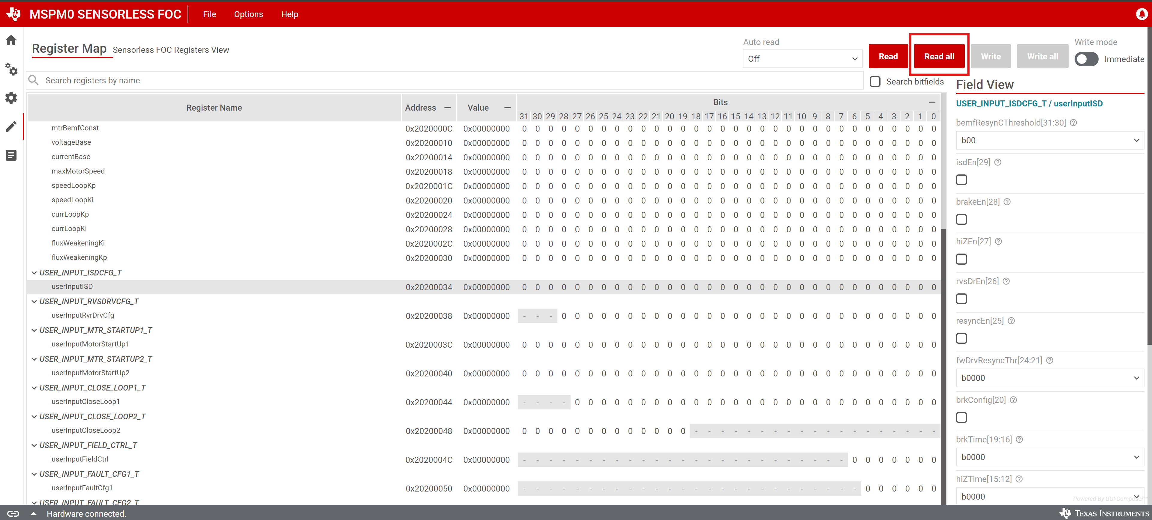
Task: Open the Help menu
Action: point(289,14)
